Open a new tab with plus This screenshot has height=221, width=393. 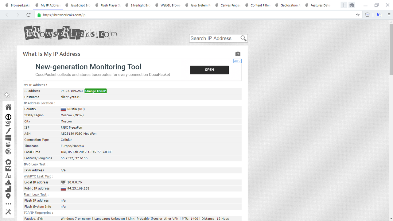(344, 5)
